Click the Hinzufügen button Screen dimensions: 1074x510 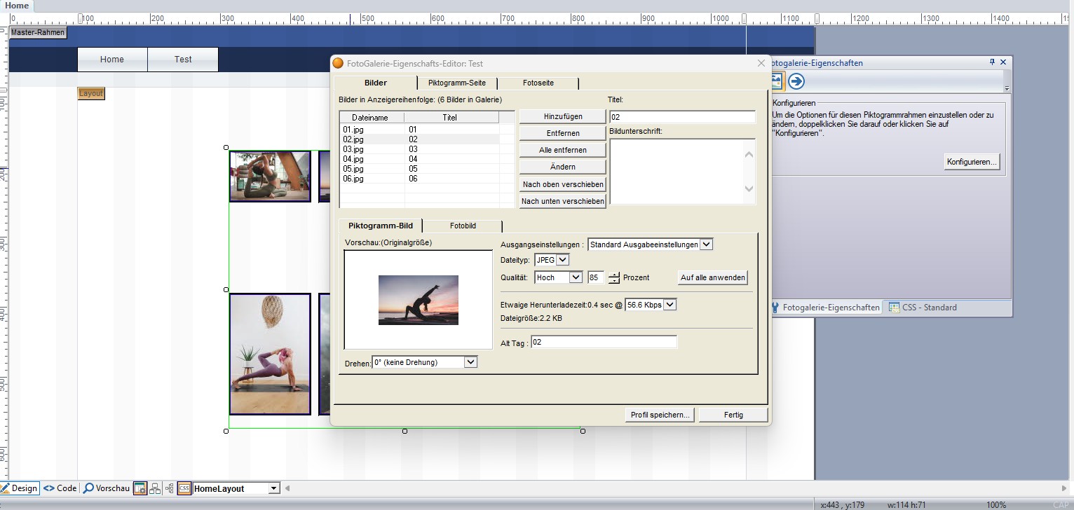tap(562, 116)
